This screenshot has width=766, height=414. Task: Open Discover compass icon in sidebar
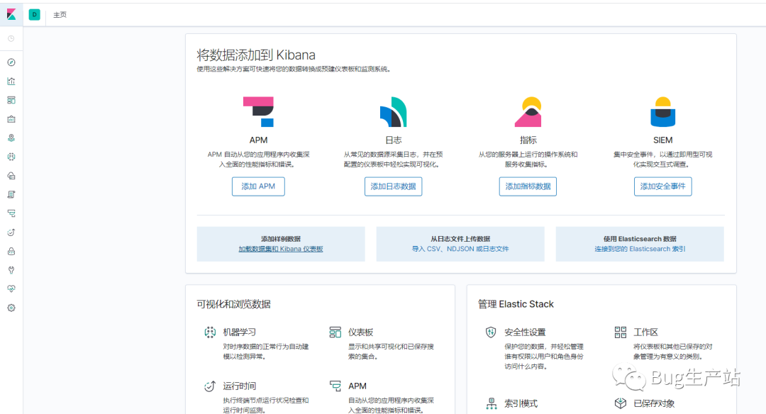pos(11,62)
